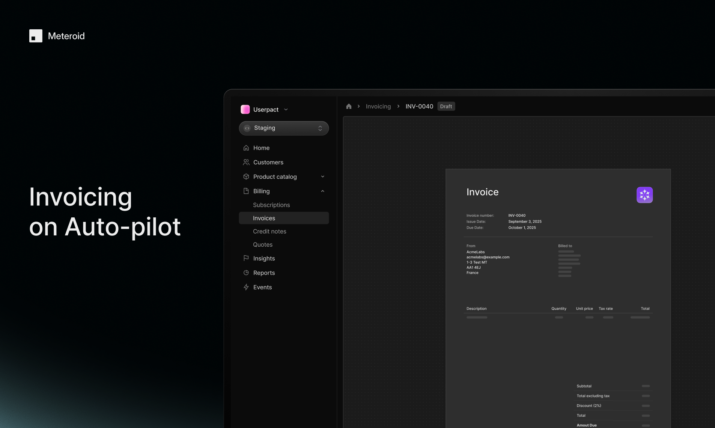
Task: Select Invoices under Billing
Action: click(x=284, y=218)
